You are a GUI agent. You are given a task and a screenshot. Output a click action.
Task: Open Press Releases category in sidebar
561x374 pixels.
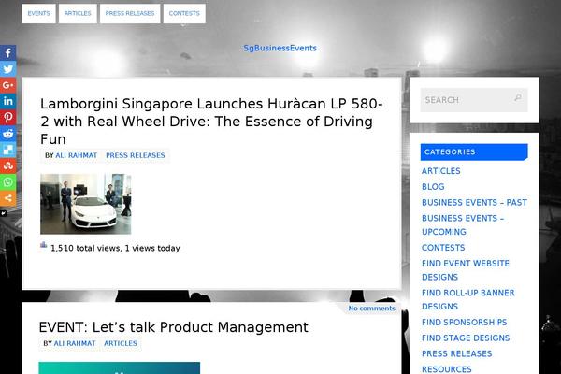click(456, 353)
